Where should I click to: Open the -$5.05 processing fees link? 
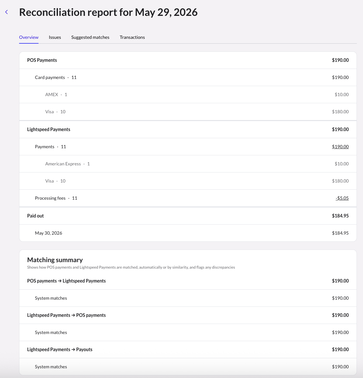click(x=342, y=198)
